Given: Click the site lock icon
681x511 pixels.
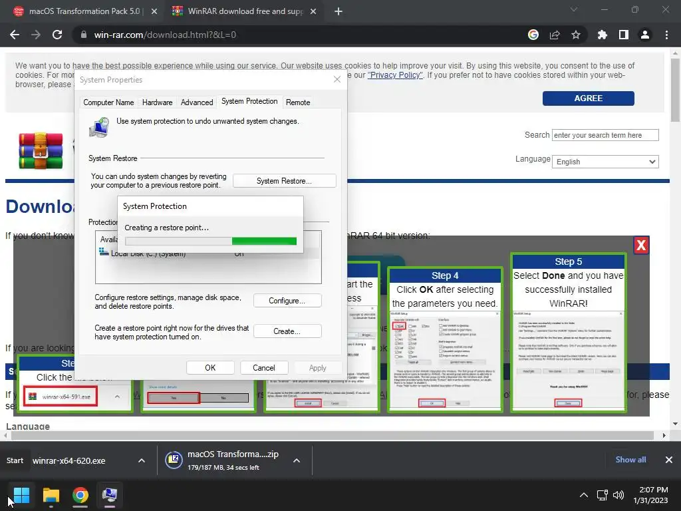Looking at the screenshot, I should [x=84, y=35].
